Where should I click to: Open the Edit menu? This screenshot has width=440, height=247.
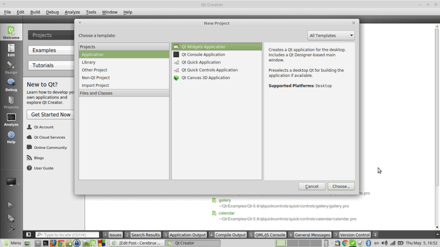click(x=20, y=12)
